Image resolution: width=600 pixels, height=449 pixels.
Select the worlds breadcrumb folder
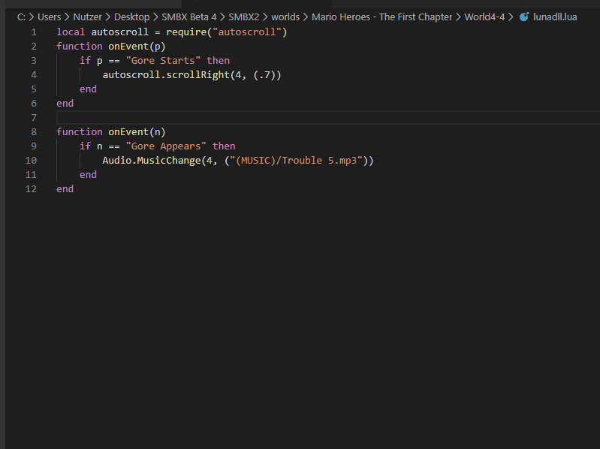coord(285,17)
